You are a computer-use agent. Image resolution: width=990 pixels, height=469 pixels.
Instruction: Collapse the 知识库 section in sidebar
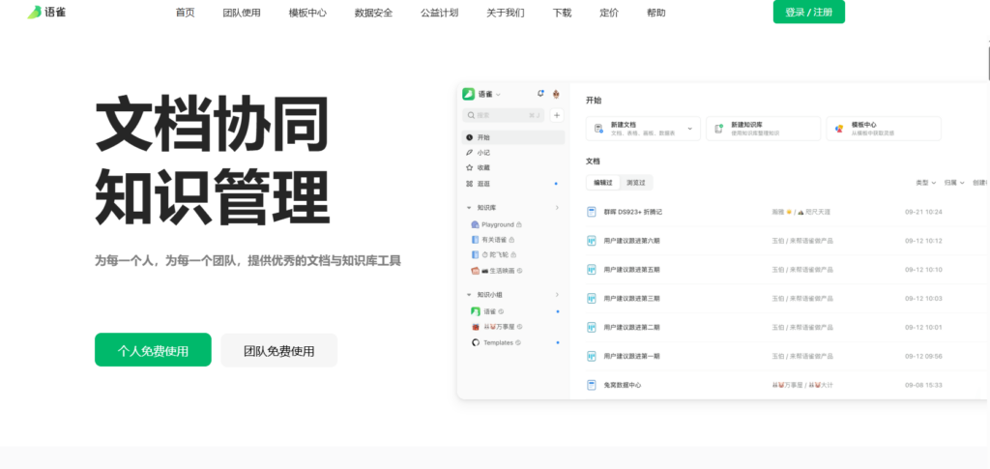tap(469, 208)
